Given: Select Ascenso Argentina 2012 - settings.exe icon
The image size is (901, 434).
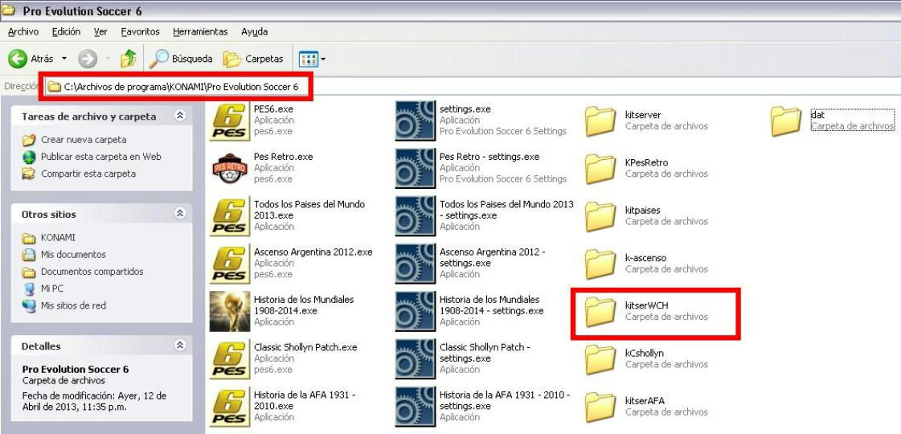Looking at the screenshot, I should [416, 264].
